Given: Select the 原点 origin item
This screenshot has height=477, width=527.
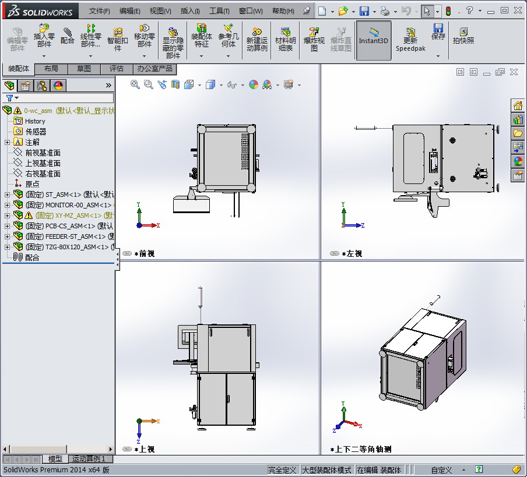Looking at the screenshot, I should pyautogui.click(x=32, y=184).
